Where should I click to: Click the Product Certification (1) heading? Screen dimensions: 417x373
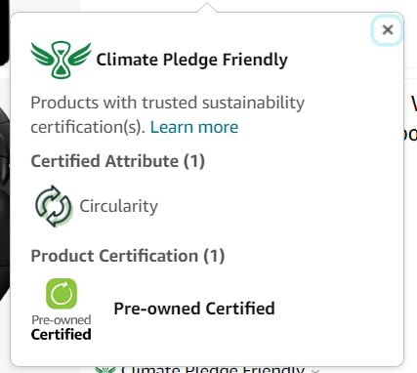128,256
